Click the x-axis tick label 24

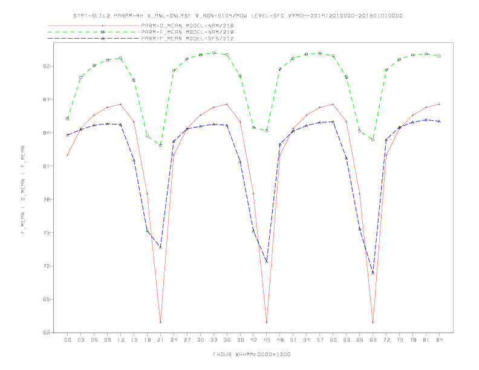coord(174,340)
